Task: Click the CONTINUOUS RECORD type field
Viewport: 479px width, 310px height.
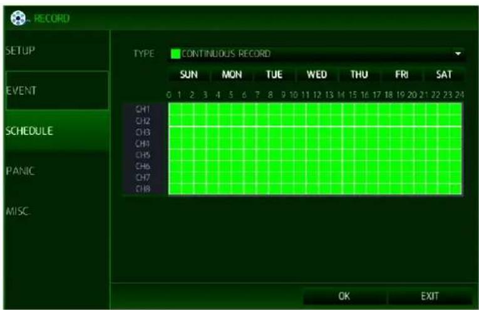Action: point(316,54)
